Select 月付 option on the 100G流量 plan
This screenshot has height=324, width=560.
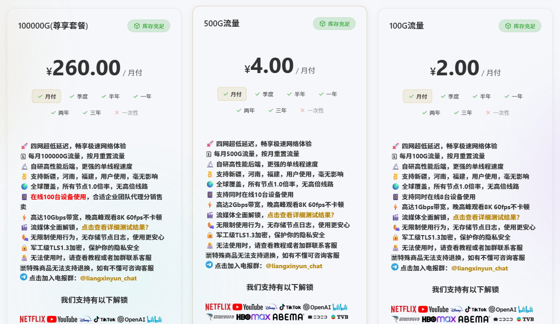click(417, 96)
